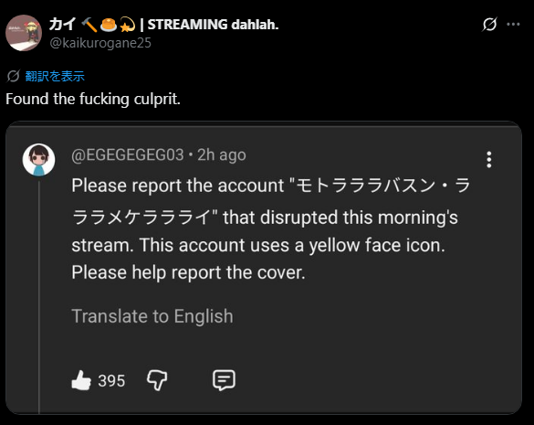Open the @EGEGEGEG03 username

click(x=128, y=154)
